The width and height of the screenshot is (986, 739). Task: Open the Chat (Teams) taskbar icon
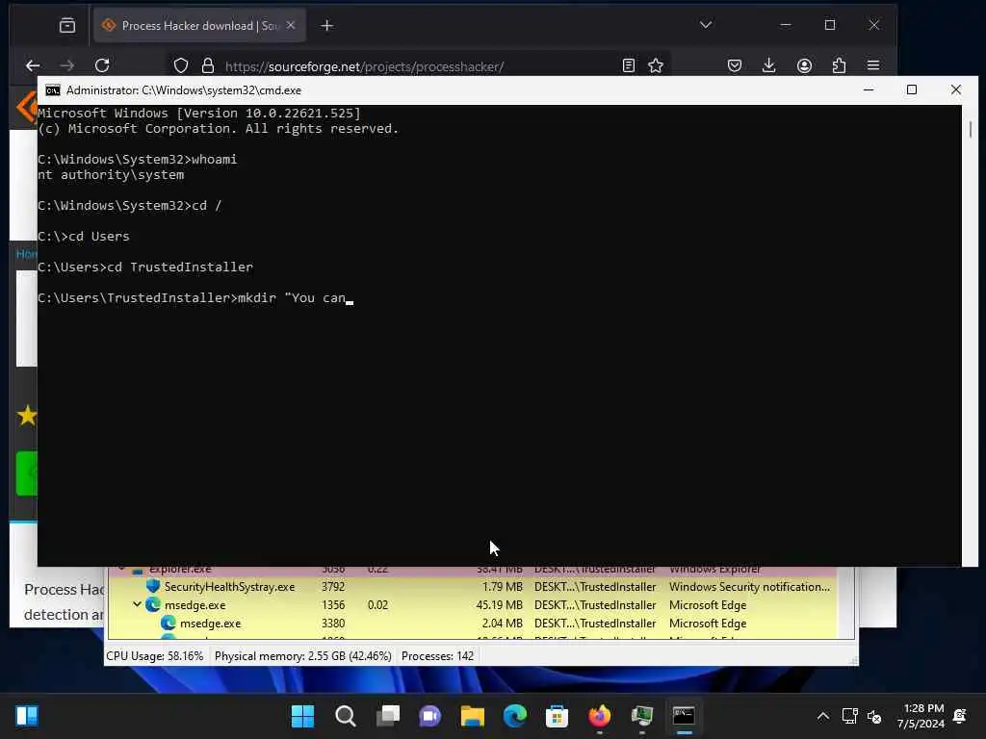click(430, 716)
